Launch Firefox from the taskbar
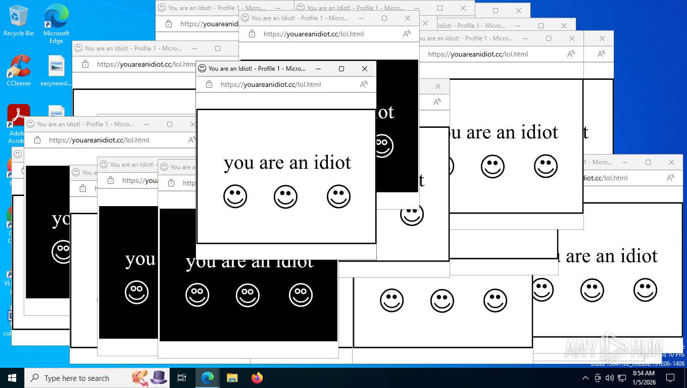Screen dimensions: 687x388 click(257, 378)
